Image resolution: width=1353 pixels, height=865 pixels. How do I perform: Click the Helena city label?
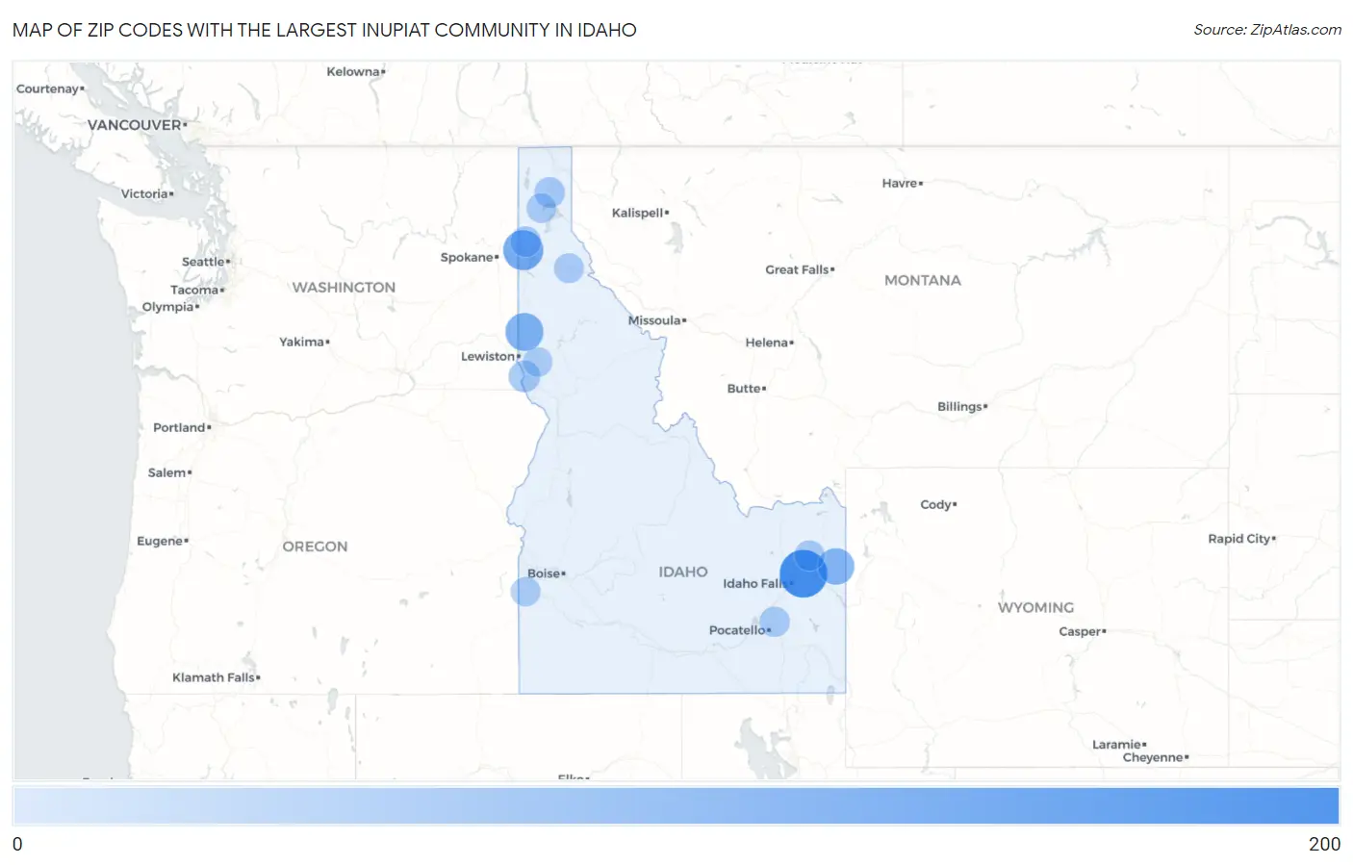pos(767,343)
